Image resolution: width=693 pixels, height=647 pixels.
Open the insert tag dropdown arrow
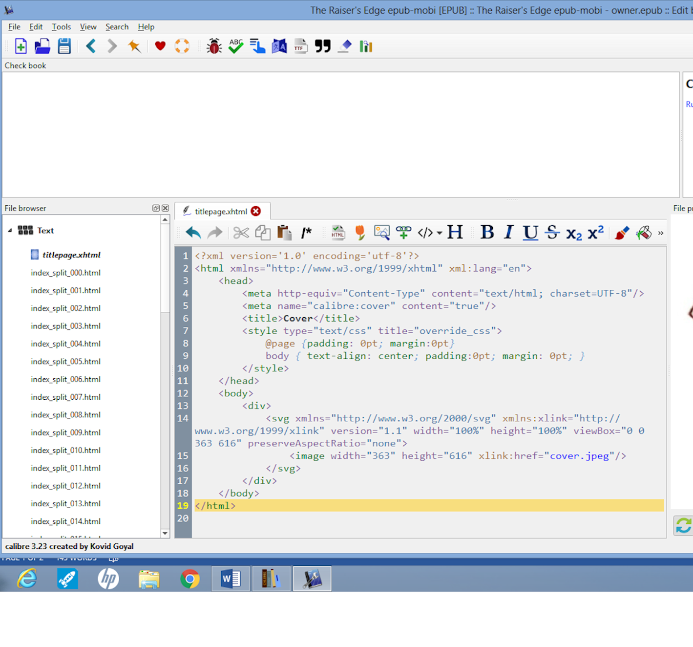(440, 233)
